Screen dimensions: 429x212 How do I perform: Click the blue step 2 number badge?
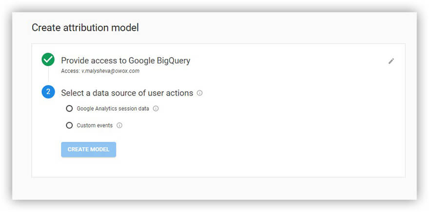(x=48, y=92)
